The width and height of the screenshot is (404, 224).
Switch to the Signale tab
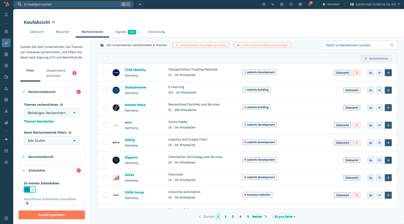click(121, 32)
